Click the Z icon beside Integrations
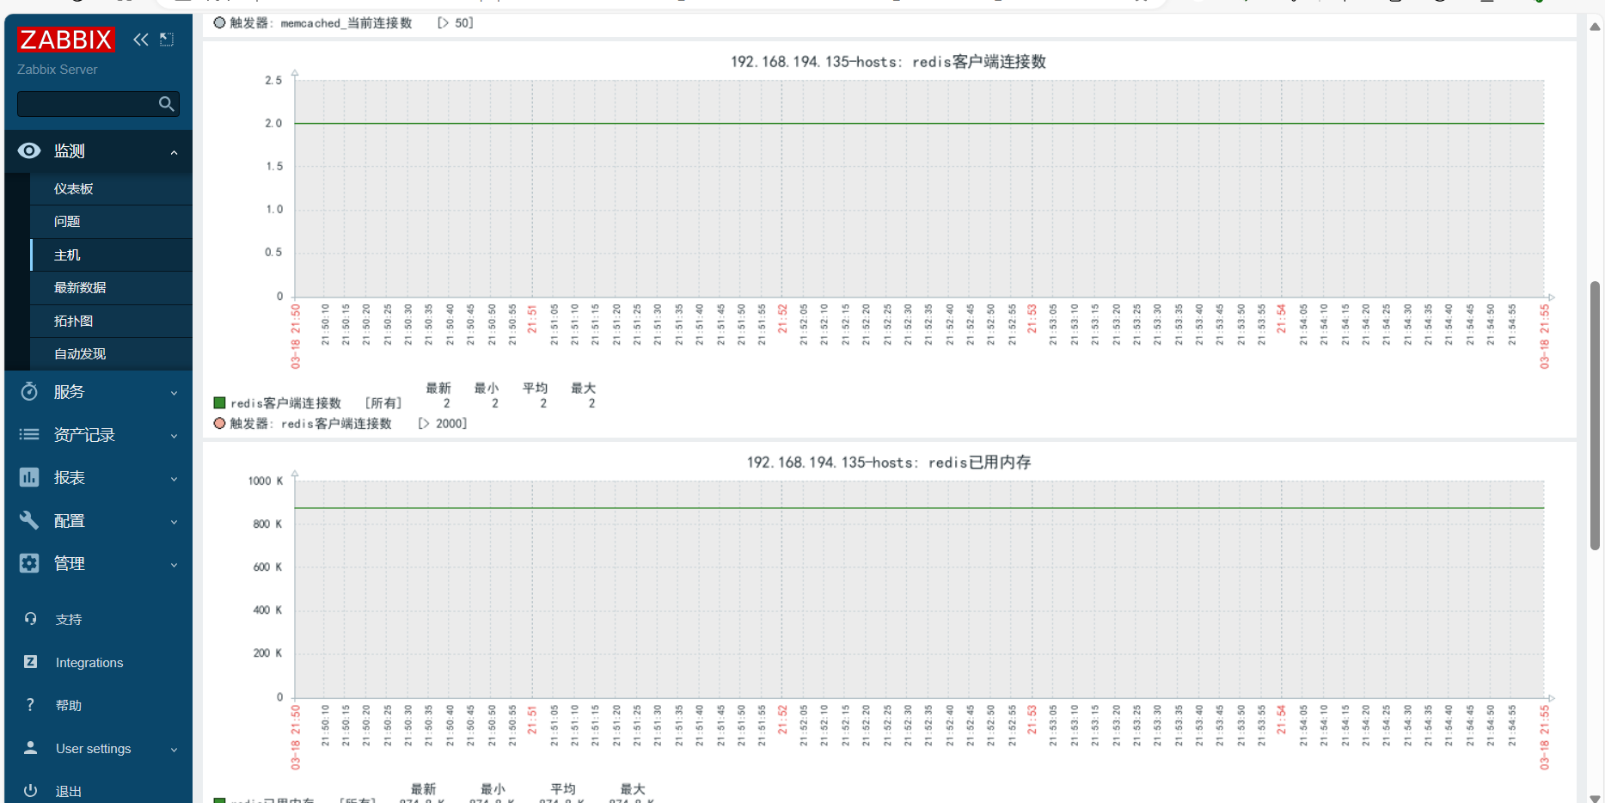The image size is (1605, 803). pos(30,662)
